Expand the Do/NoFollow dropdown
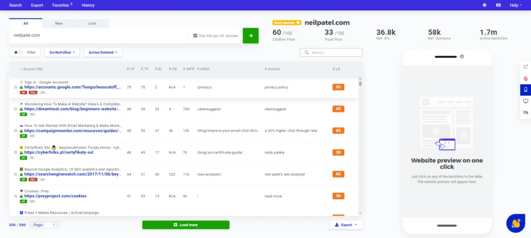The height and width of the screenshot is (238, 531). click(62, 52)
